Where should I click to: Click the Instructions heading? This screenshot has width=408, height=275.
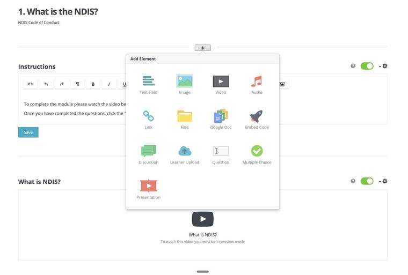37,66
